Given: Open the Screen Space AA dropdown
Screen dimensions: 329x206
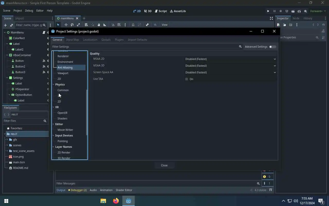Looking at the screenshot, I should pyautogui.click(x=231, y=72).
